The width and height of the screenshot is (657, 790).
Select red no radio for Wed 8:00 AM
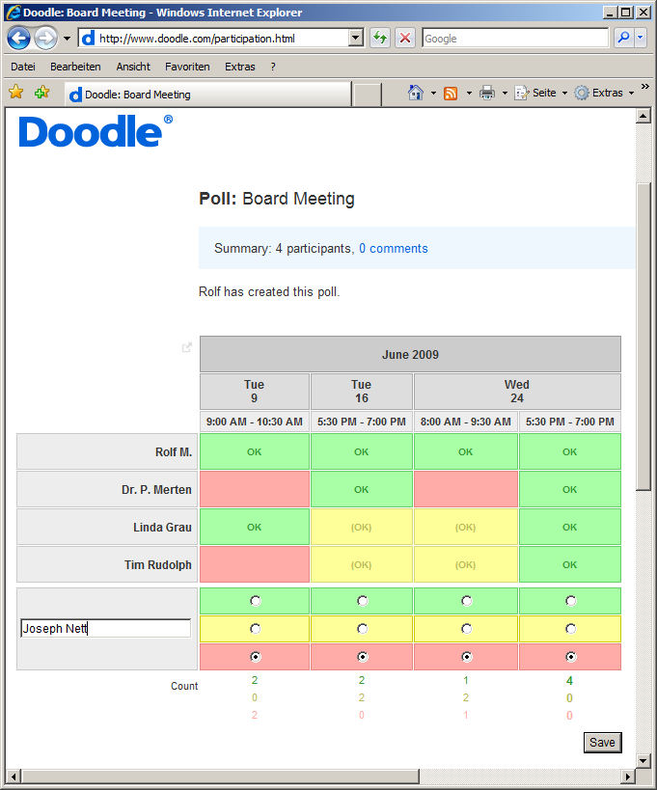coord(467,657)
